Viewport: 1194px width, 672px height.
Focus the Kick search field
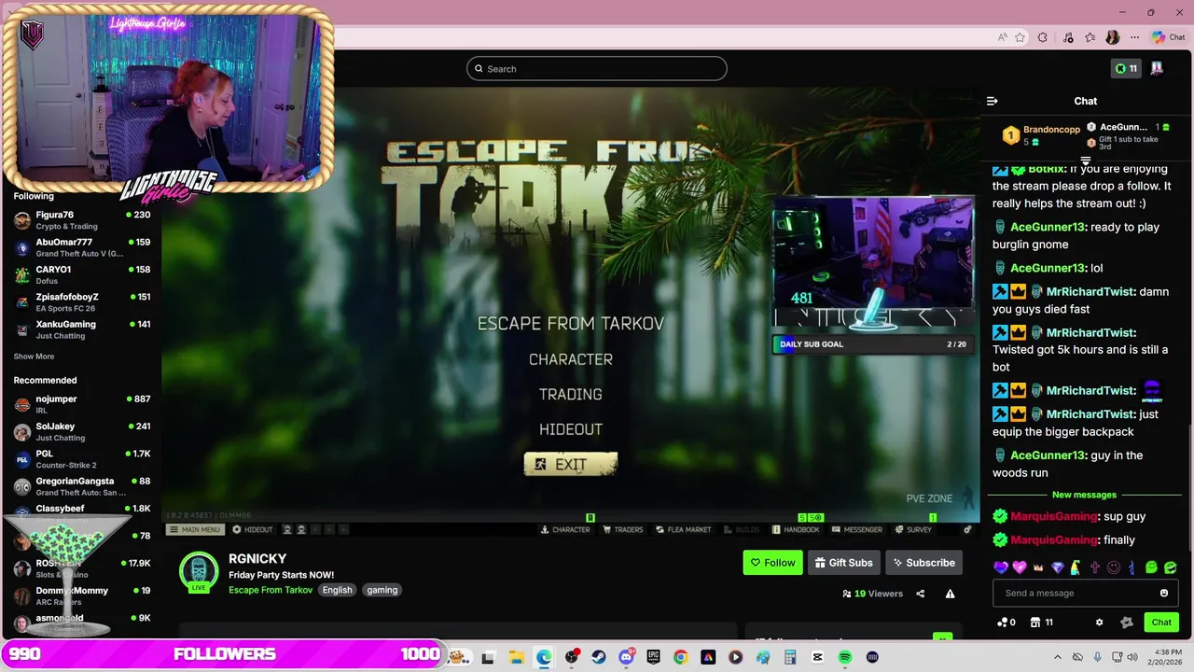coord(597,68)
